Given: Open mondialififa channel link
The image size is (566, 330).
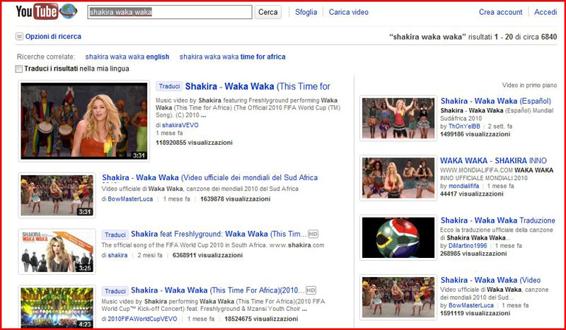Looking at the screenshot, I should pos(464,186).
